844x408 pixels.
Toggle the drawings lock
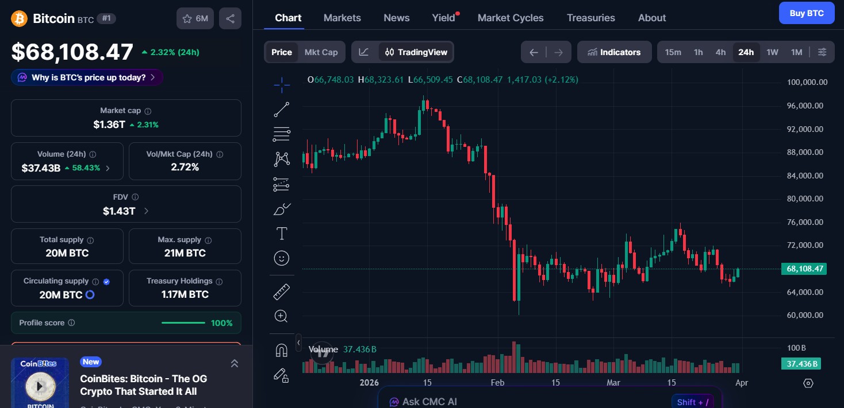[x=282, y=376]
